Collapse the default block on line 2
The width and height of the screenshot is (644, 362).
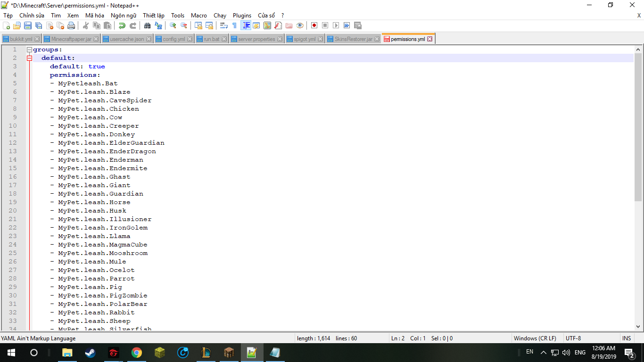(x=29, y=58)
